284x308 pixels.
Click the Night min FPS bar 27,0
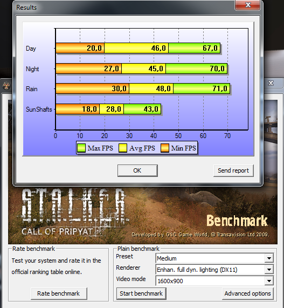[x=89, y=69]
